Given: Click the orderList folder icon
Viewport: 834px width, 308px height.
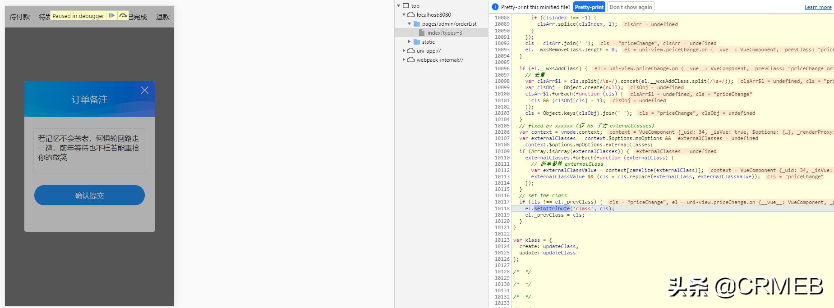Looking at the screenshot, I should point(417,24).
